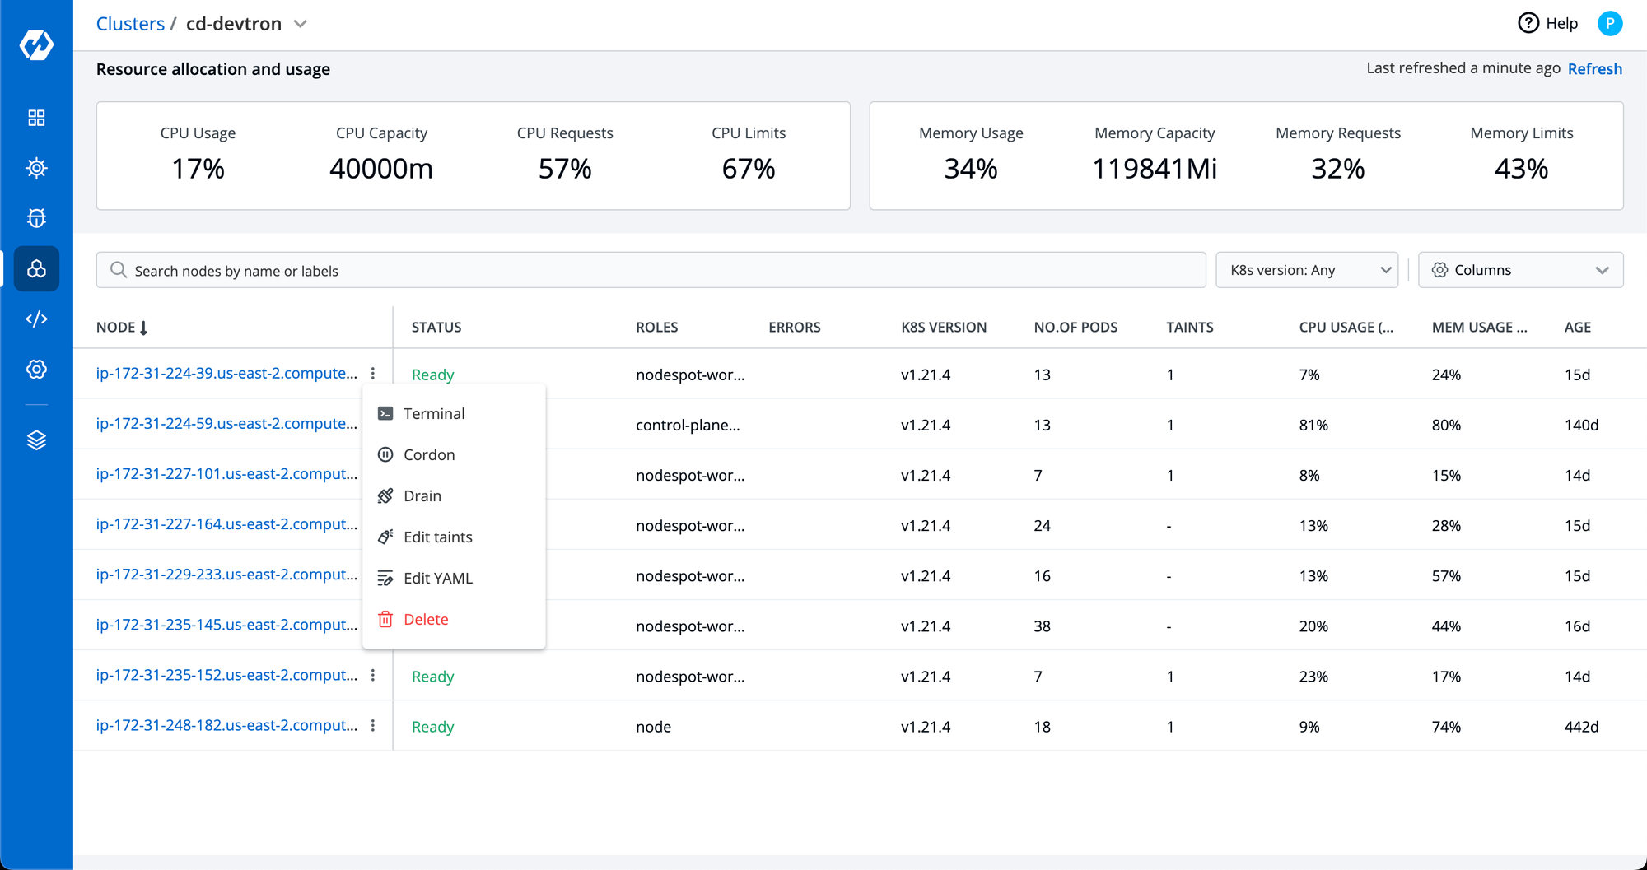Open the applications grid sidebar icon

(x=36, y=118)
